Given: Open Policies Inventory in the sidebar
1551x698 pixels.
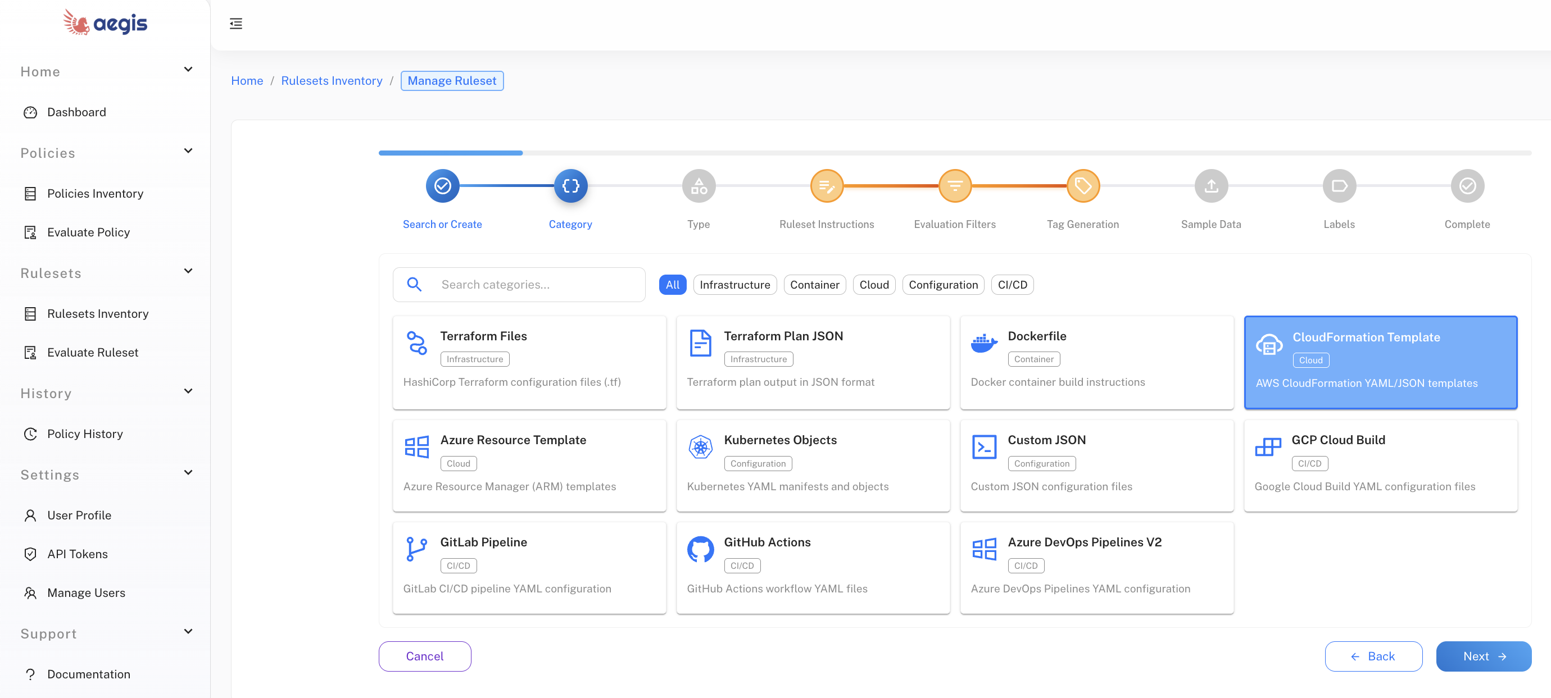Looking at the screenshot, I should [x=95, y=193].
